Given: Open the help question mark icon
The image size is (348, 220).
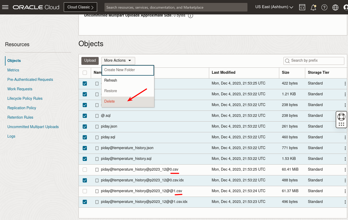Looking at the screenshot, I should point(324,7).
